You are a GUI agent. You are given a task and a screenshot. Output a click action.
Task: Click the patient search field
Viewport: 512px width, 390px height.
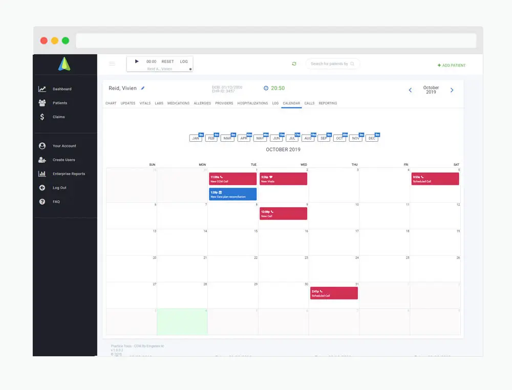(332, 63)
